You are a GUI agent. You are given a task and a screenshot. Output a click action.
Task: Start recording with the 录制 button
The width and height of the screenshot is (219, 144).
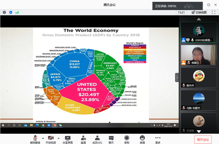(127, 138)
